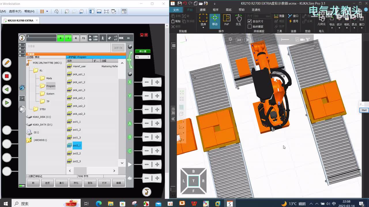
Task: Click the incremental jogging infinity icon
Action: [x=128, y=38]
